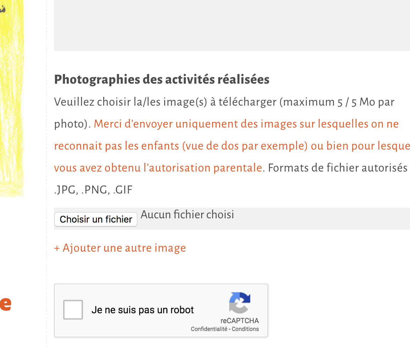Click the "Je ne suis pas un robot" label

click(143, 310)
